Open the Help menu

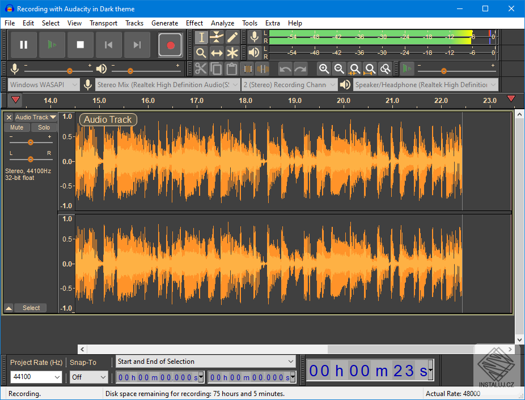295,23
